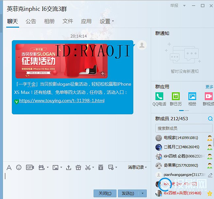Select member 奇果果(2577920992)

181,165
